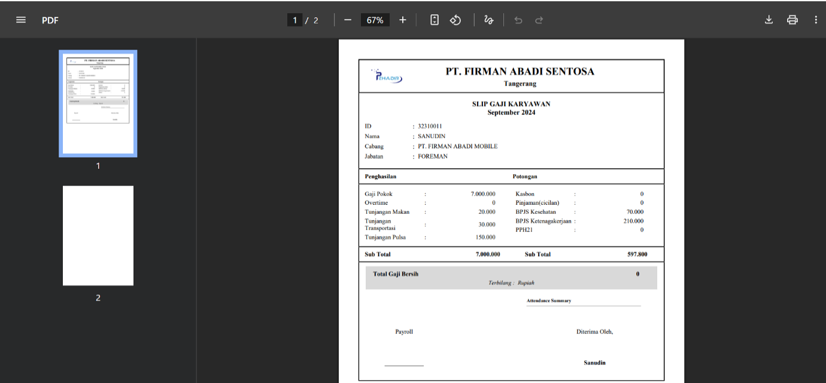Click the PDF label in the toolbar
This screenshot has width=826, height=383.
click(50, 20)
